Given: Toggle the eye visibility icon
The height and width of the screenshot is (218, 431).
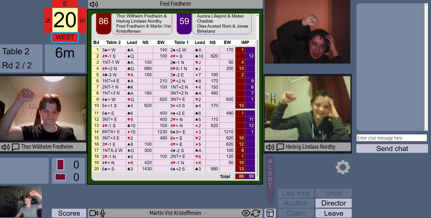Looking at the screenshot, I should coord(246,213).
